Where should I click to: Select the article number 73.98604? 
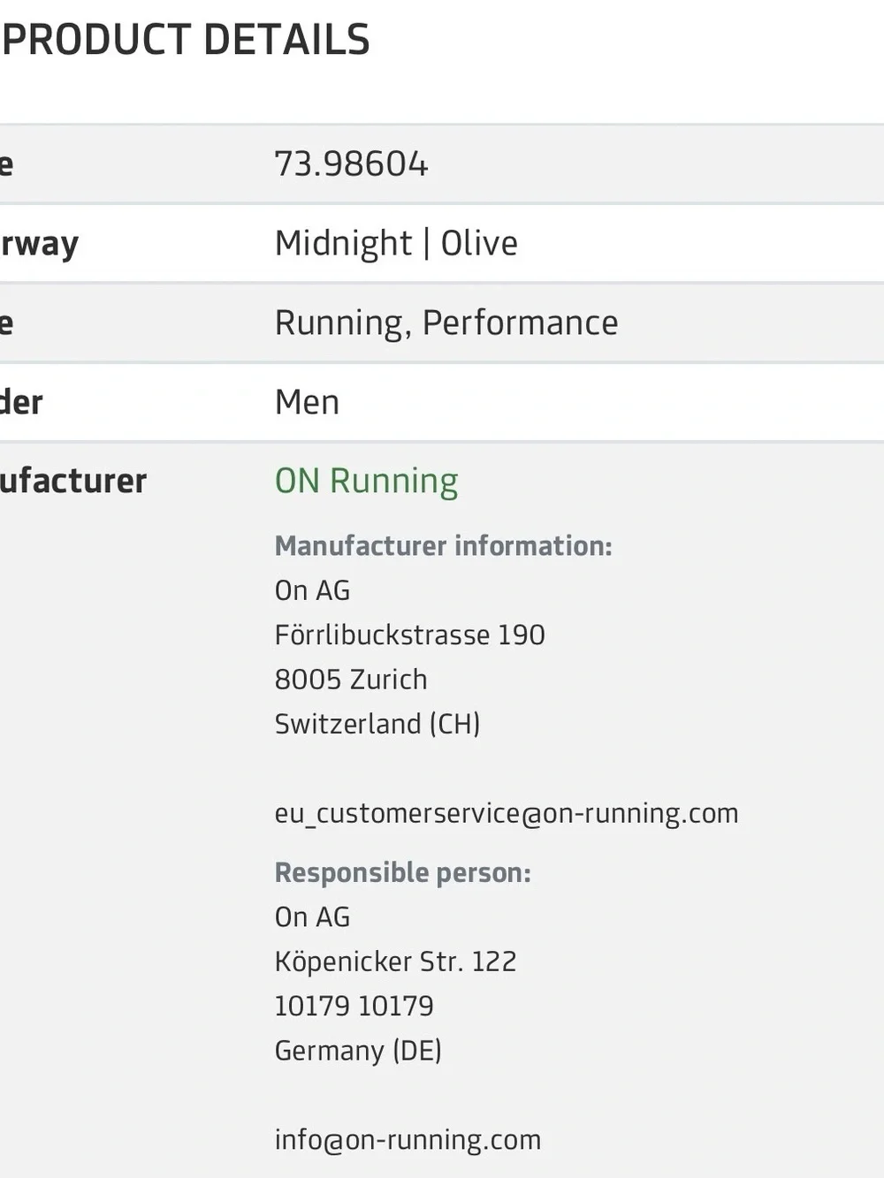point(351,164)
